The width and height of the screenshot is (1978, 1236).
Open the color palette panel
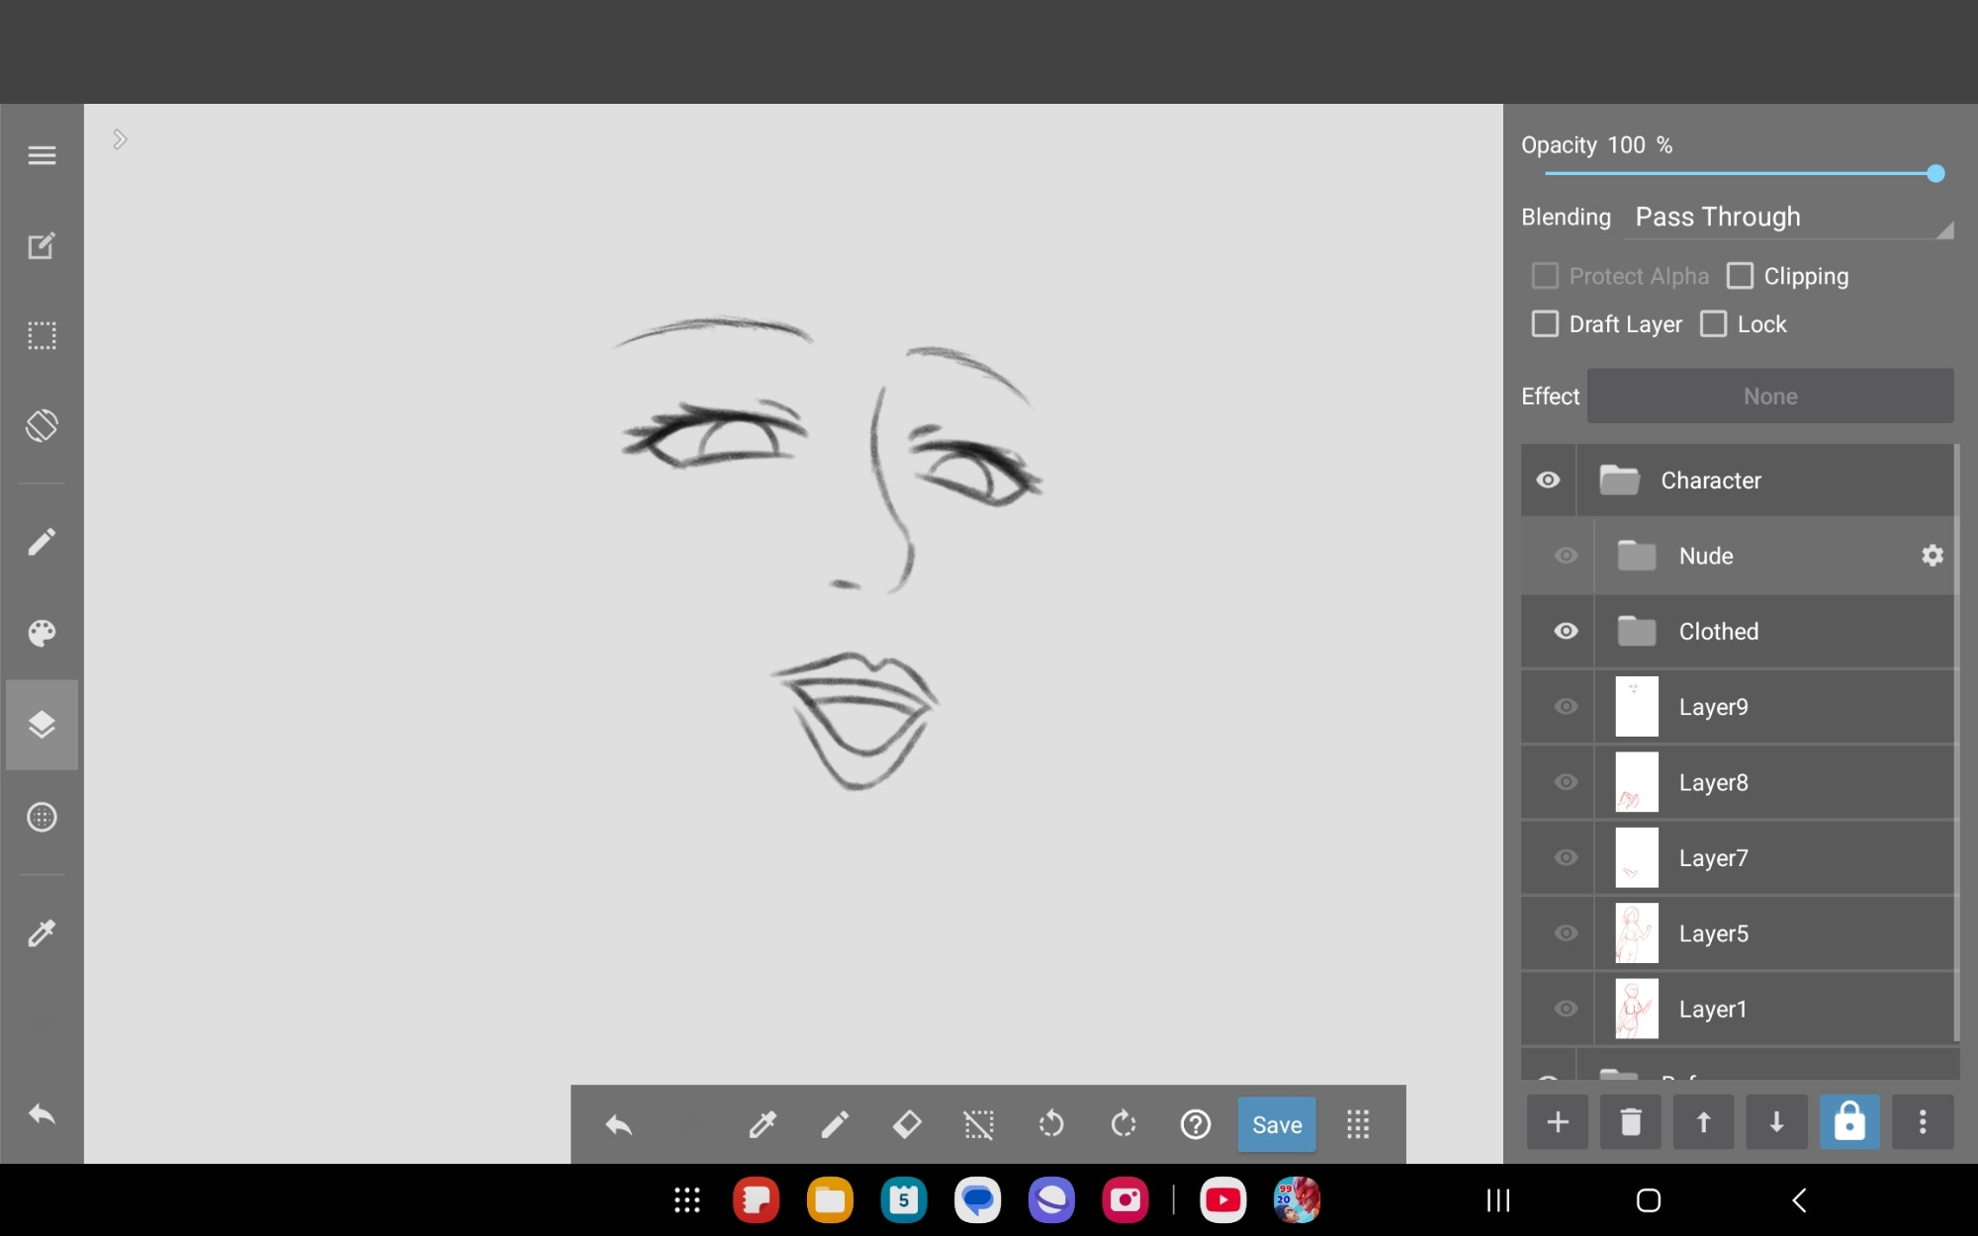pos(42,633)
